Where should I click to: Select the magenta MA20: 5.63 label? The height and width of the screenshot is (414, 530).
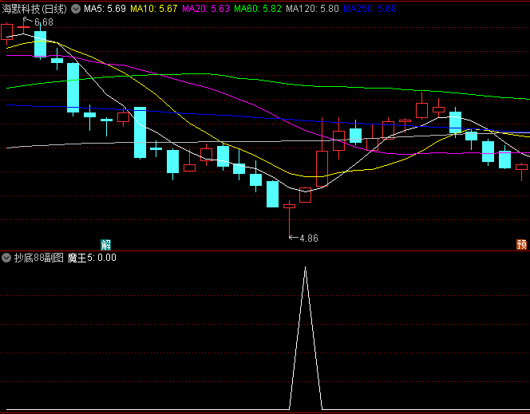coord(206,9)
